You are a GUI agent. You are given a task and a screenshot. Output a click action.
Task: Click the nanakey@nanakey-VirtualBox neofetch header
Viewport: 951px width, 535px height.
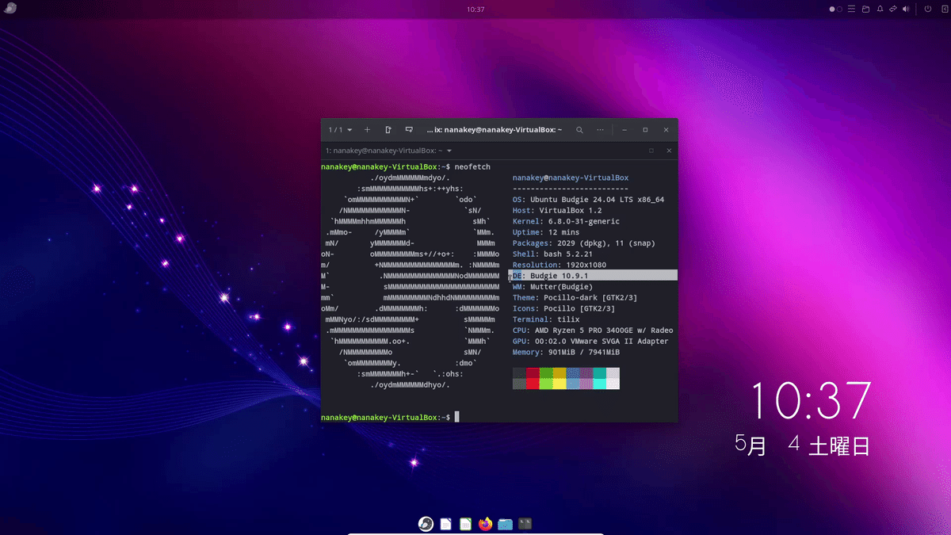click(x=571, y=178)
